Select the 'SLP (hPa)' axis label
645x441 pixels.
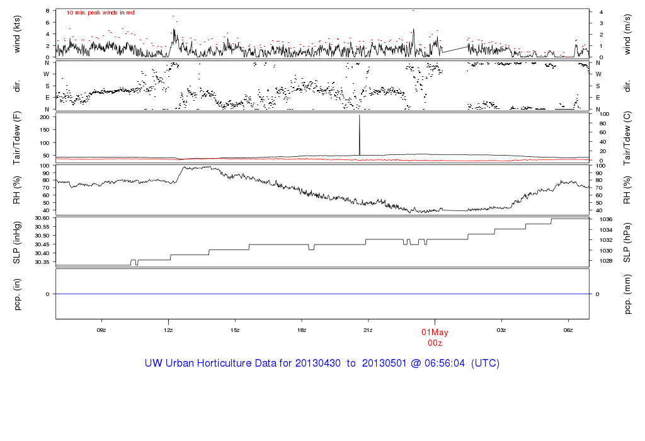point(627,243)
